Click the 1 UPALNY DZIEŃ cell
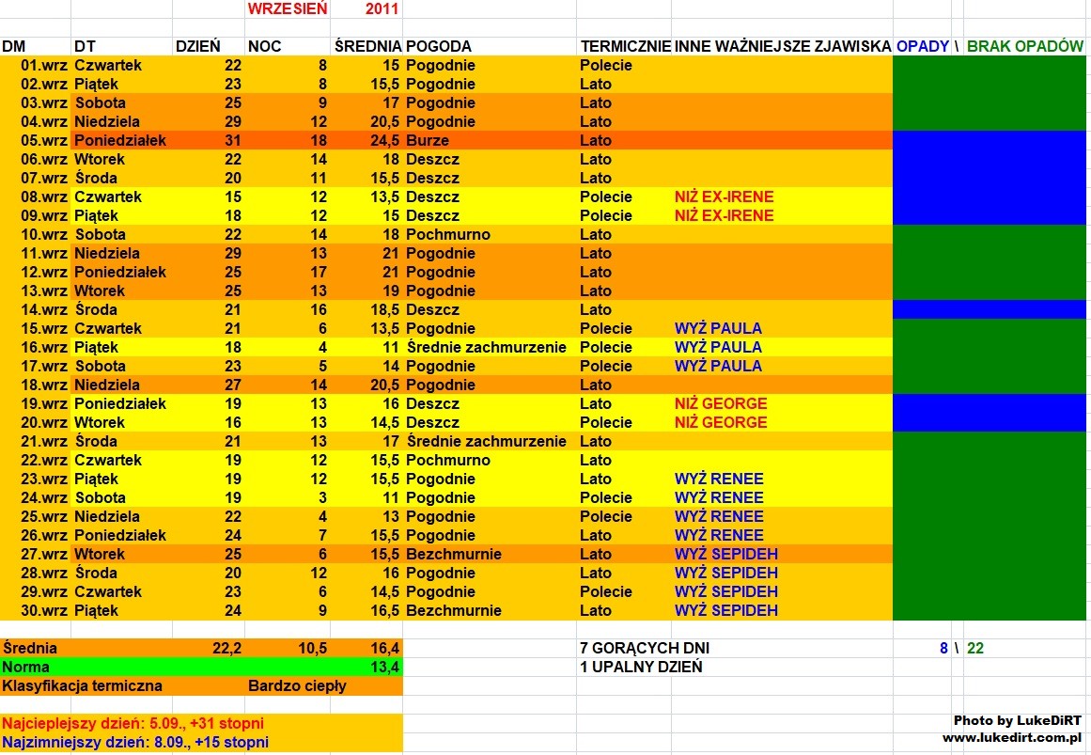This screenshot has height=755, width=1091. click(641, 667)
